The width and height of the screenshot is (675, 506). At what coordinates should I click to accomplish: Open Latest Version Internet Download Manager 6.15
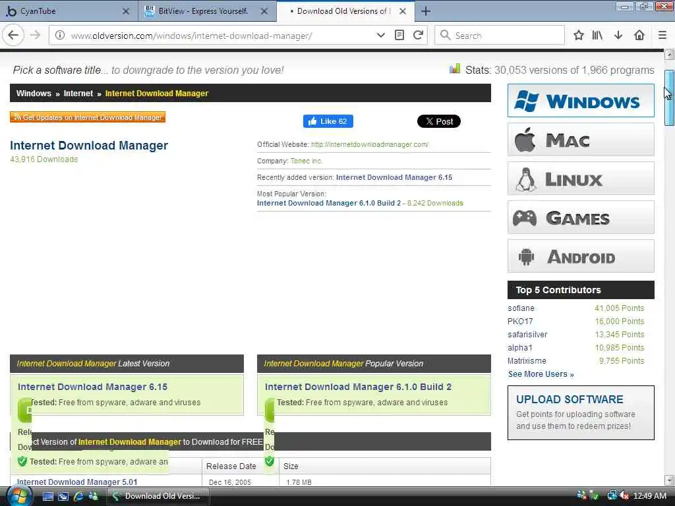pos(92,387)
